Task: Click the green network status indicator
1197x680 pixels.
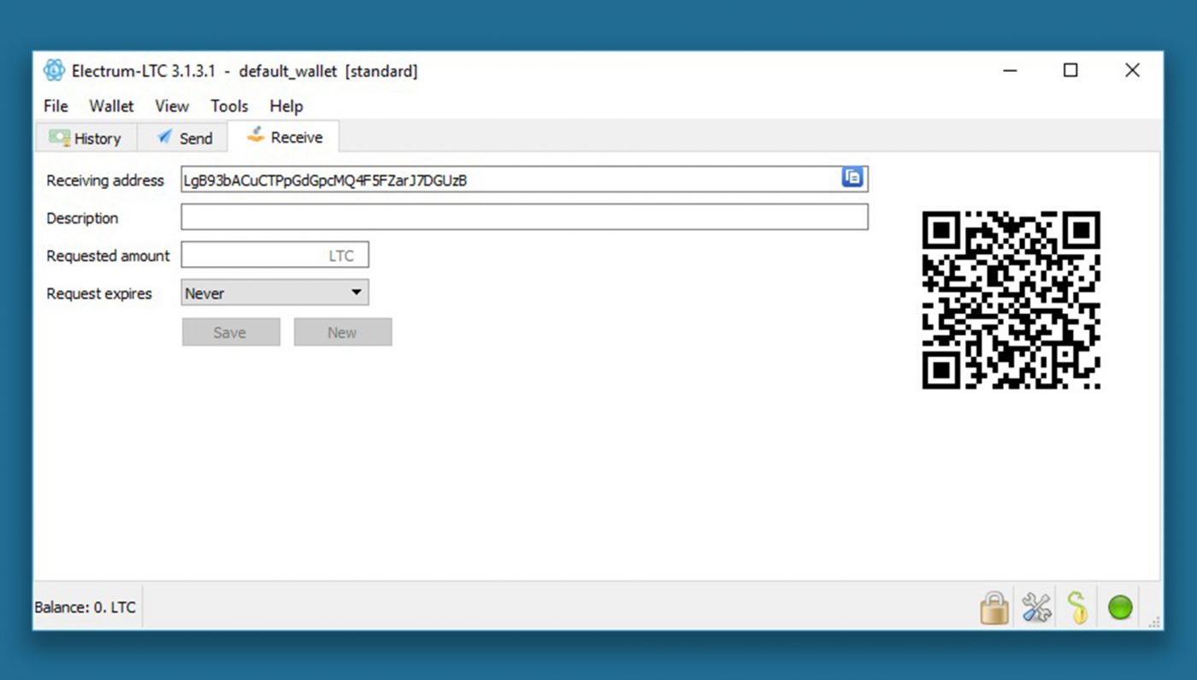Action: pyautogui.click(x=1120, y=608)
